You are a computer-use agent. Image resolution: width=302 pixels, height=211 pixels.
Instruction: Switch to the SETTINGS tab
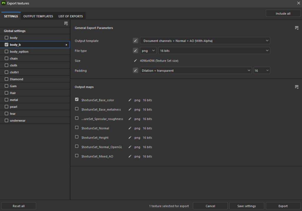click(x=11, y=16)
